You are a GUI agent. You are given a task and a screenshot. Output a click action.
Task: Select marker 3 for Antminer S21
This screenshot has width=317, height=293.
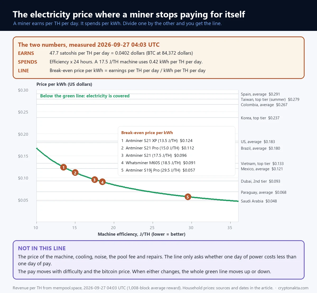click(95, 180)
